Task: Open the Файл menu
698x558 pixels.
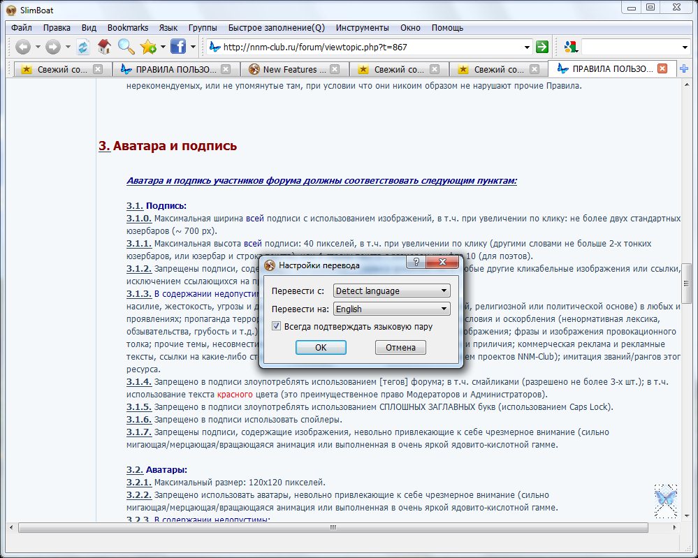Action: 22,28
